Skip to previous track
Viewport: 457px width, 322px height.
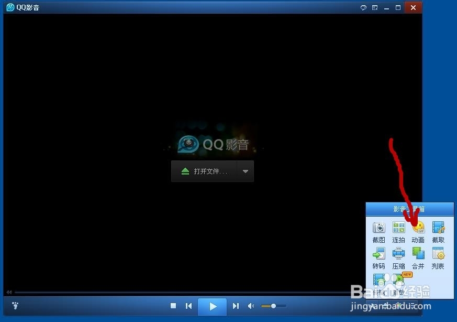[x=188, y=306]
